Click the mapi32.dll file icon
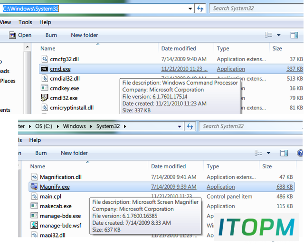 click(34, 235)
